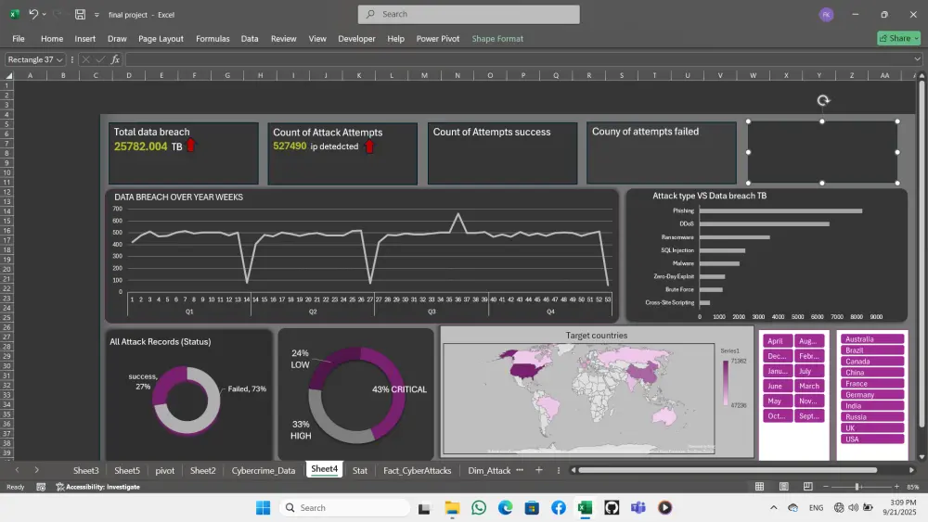Open the Customize Quick Access Toolbar dropdown
928x522 pixels.
[97, 15]
